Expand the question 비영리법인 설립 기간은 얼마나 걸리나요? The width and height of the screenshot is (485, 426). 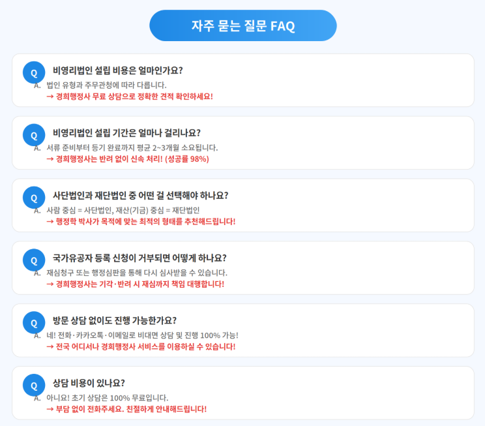(126, 133)
